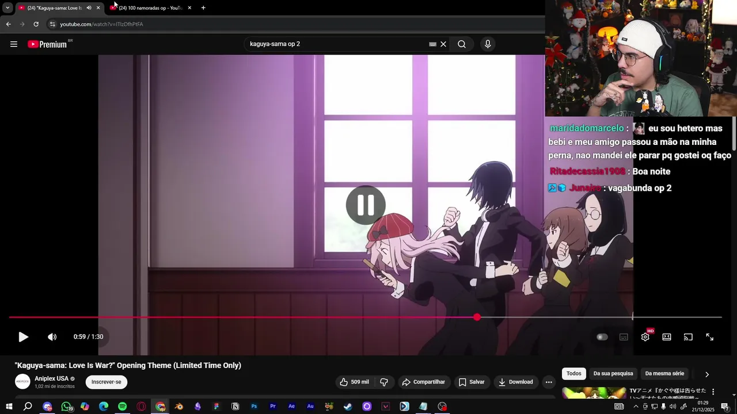Open Blender from the taskbar
The height and width of the screenshot is (414, 737).
178,407
